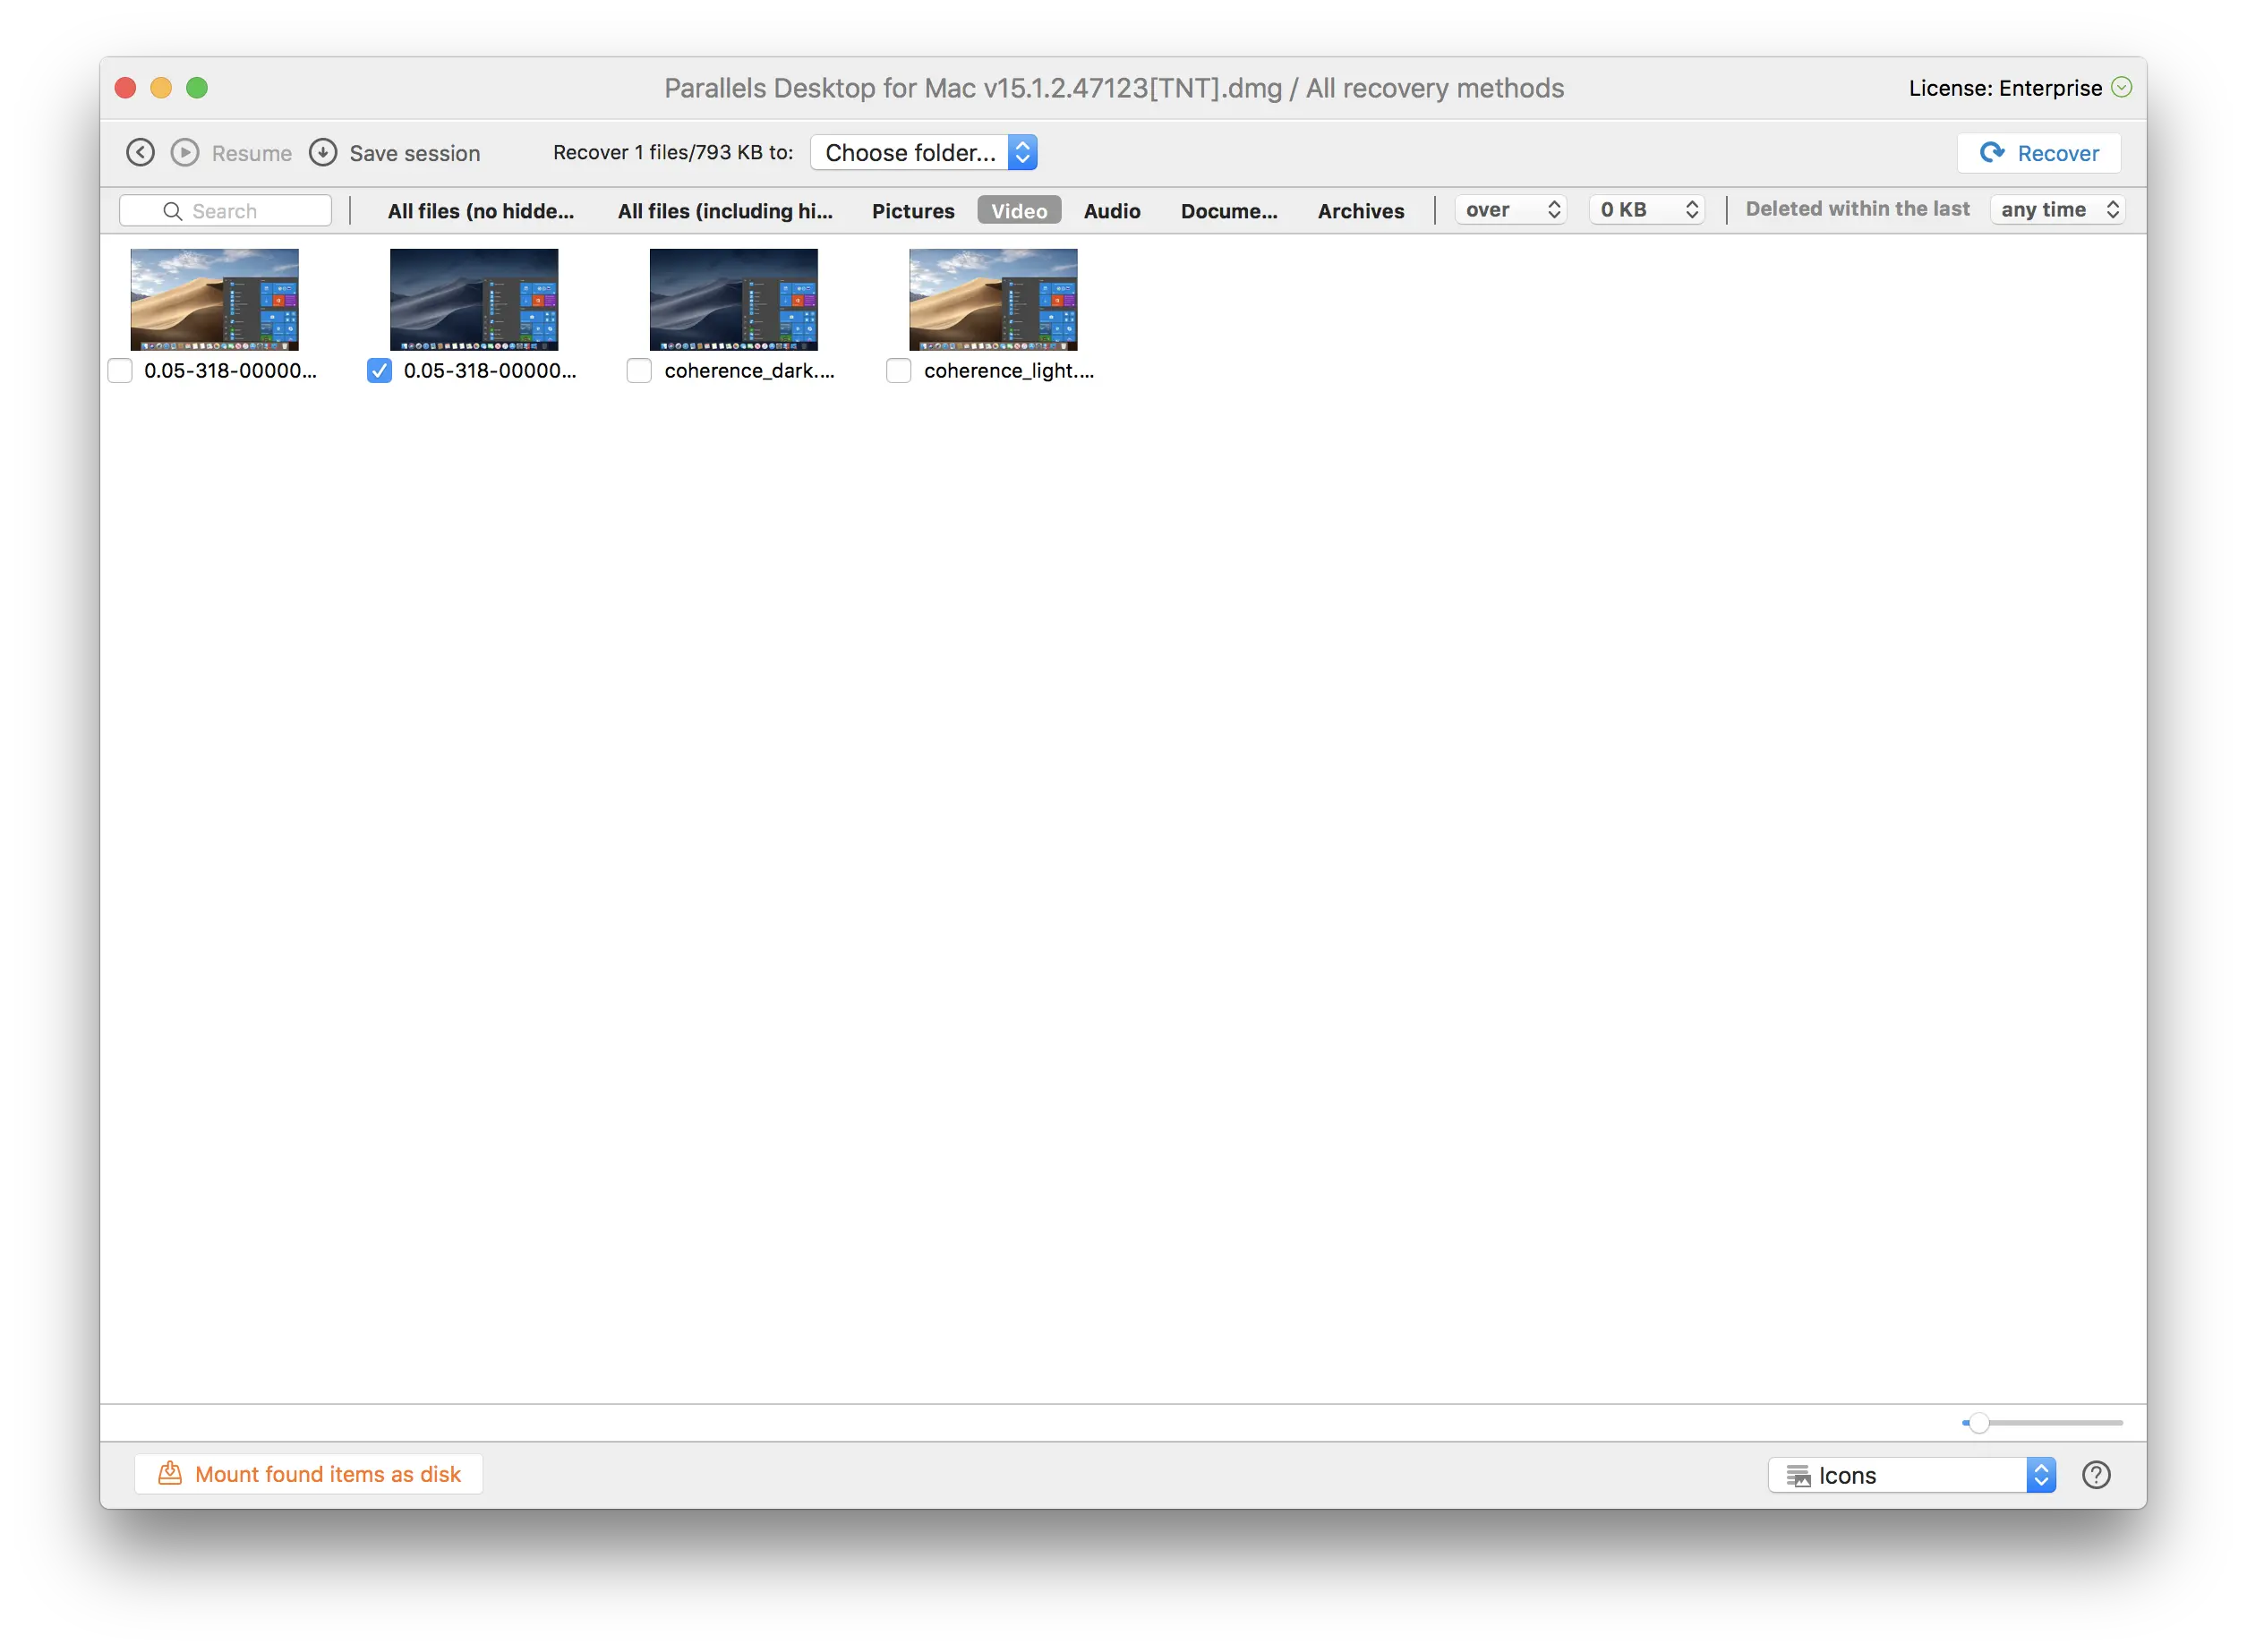Expand the 'any time' deletion filter
Viewport: 2247px width, 1652px height.
[2058, 210]
